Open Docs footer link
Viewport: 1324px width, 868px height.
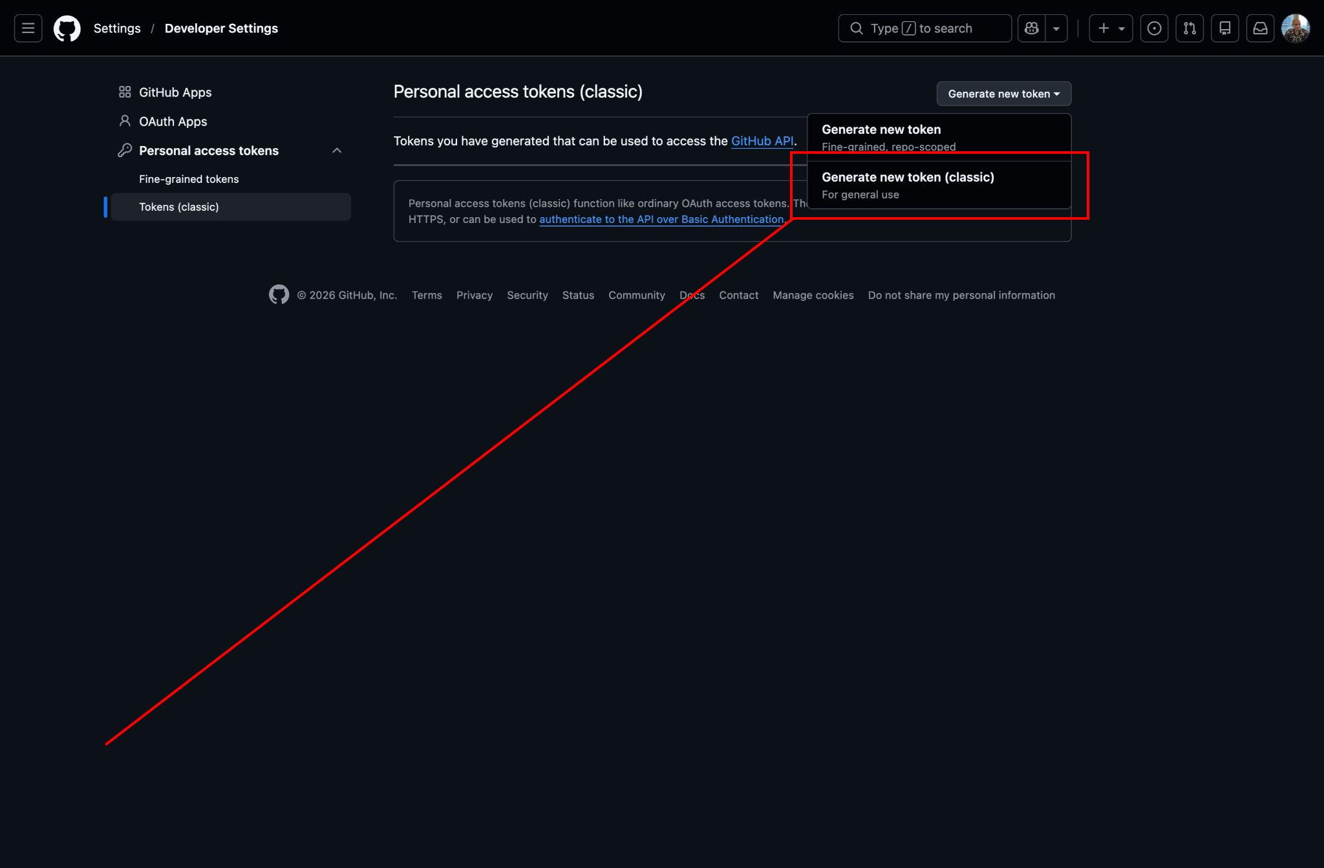point(692,295)
